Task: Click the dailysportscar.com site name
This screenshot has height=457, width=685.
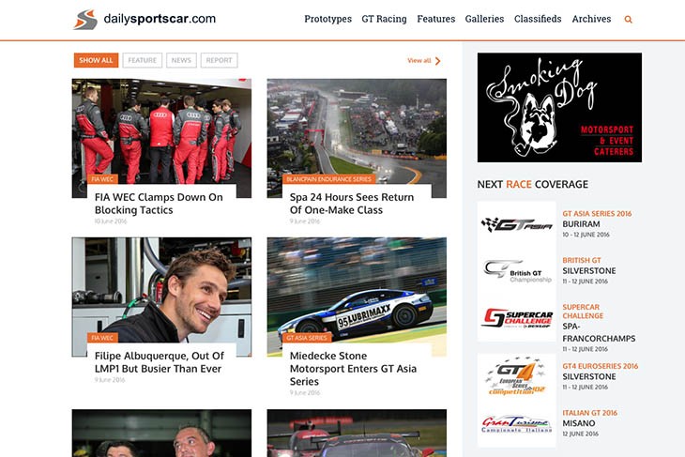Action: point(160,19)
